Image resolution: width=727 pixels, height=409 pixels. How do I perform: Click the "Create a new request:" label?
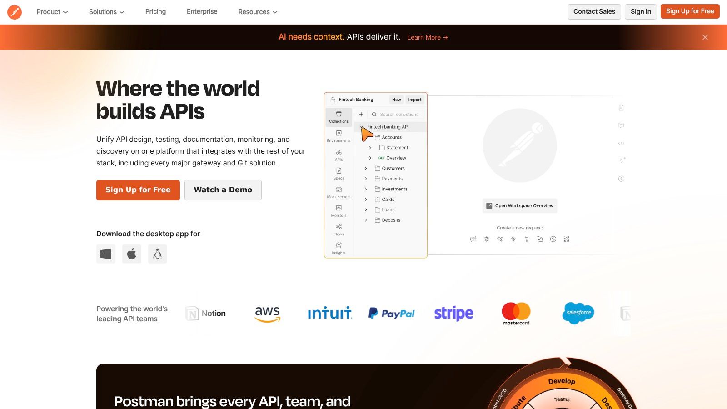(520, 228)
